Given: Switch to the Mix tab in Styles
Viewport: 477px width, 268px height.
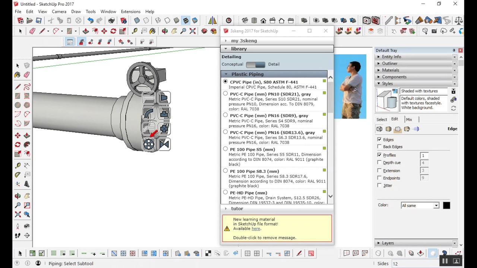Looking at the screenshot, I should [x=409, y=119].
